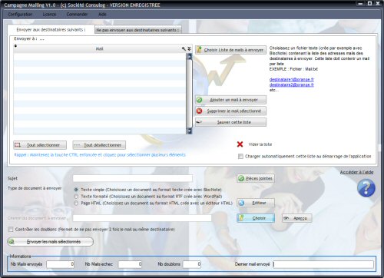Click 'Tout sélectionner' button

[x=40, y=145]
